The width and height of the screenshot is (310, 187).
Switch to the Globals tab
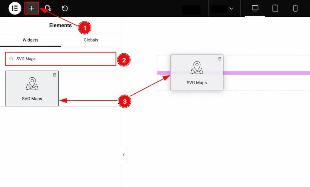91,40
